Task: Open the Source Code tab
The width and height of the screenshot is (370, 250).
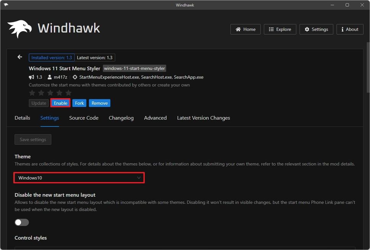Action: [84, 118]
